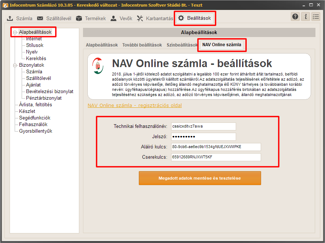The width and height of the screenshot is (325, 243).
Task: Open the Számla menu label
Action: tap(24, 18)
